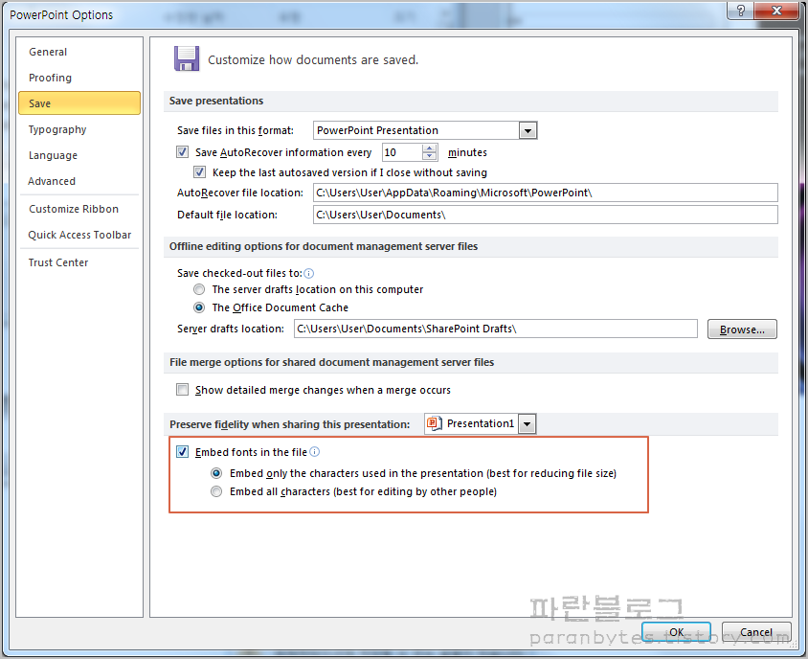
Task: Click the AutoRecover minutes value field
Action: 402,152
